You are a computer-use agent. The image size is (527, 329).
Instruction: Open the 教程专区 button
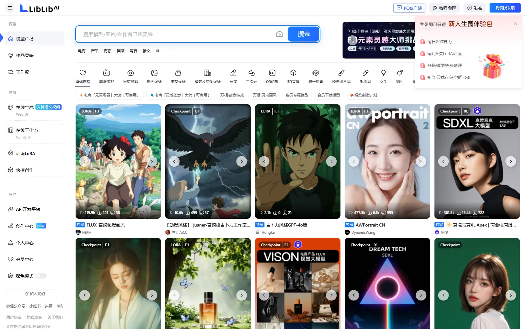click(x=444, y=8)
